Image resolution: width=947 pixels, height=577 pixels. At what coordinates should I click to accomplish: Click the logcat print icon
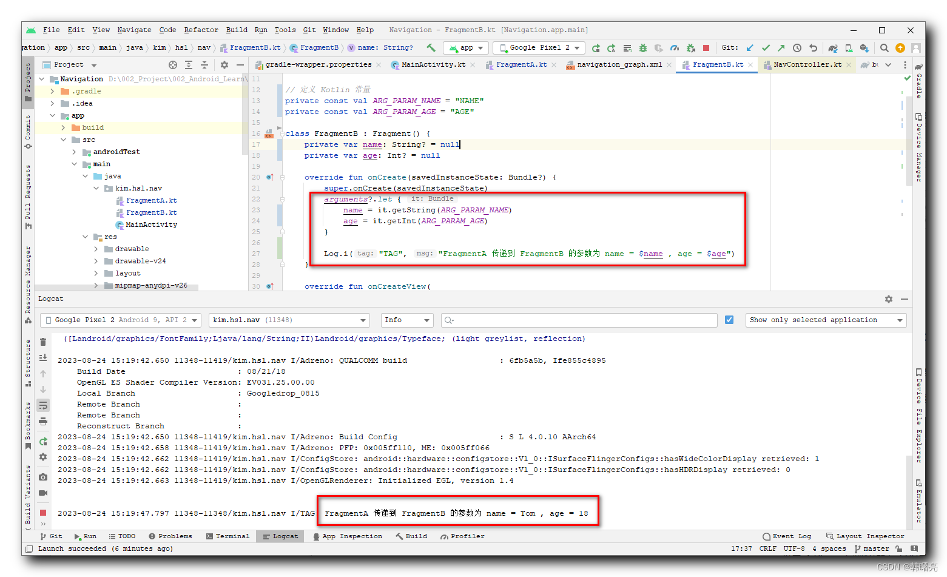pos(43,421)
